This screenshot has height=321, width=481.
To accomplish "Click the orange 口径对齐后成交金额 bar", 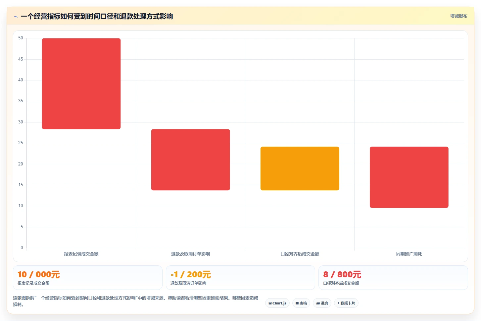I will point(300,168).
